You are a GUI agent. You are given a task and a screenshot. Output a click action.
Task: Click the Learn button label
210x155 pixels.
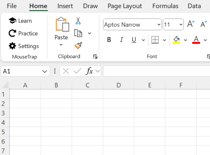25,21
